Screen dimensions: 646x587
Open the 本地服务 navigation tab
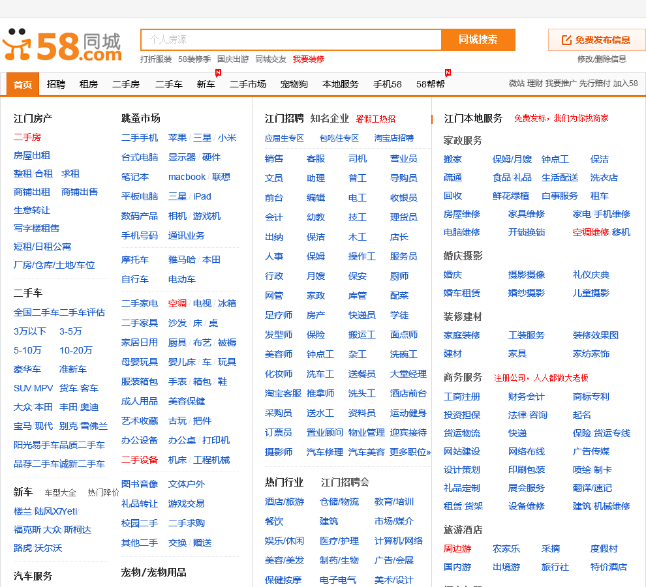click(341, 84)
